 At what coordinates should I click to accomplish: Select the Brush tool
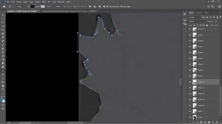pyautogui.click(x=3, y=45)
